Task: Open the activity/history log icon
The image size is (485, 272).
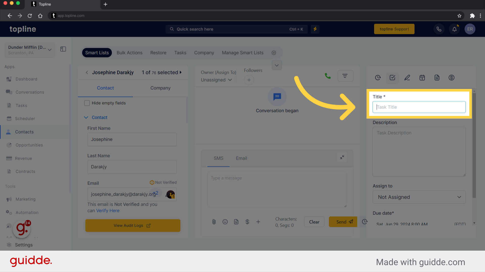Action: click(x=378, y=77)
